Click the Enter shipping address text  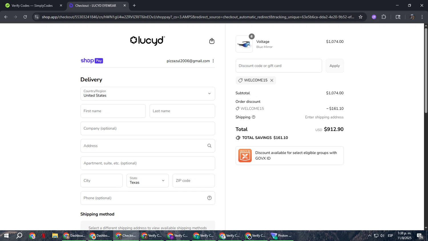pyautogui.click(x=324, y=117)
